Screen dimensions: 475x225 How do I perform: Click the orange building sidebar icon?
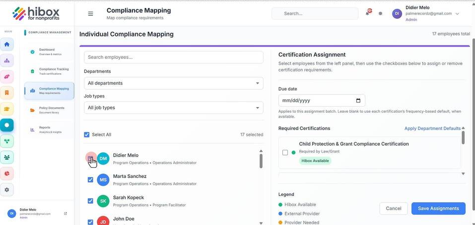[6, 92]
